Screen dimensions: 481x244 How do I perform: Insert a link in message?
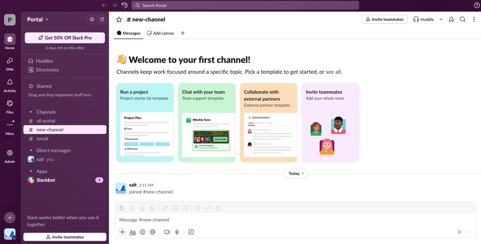point(165,208)
